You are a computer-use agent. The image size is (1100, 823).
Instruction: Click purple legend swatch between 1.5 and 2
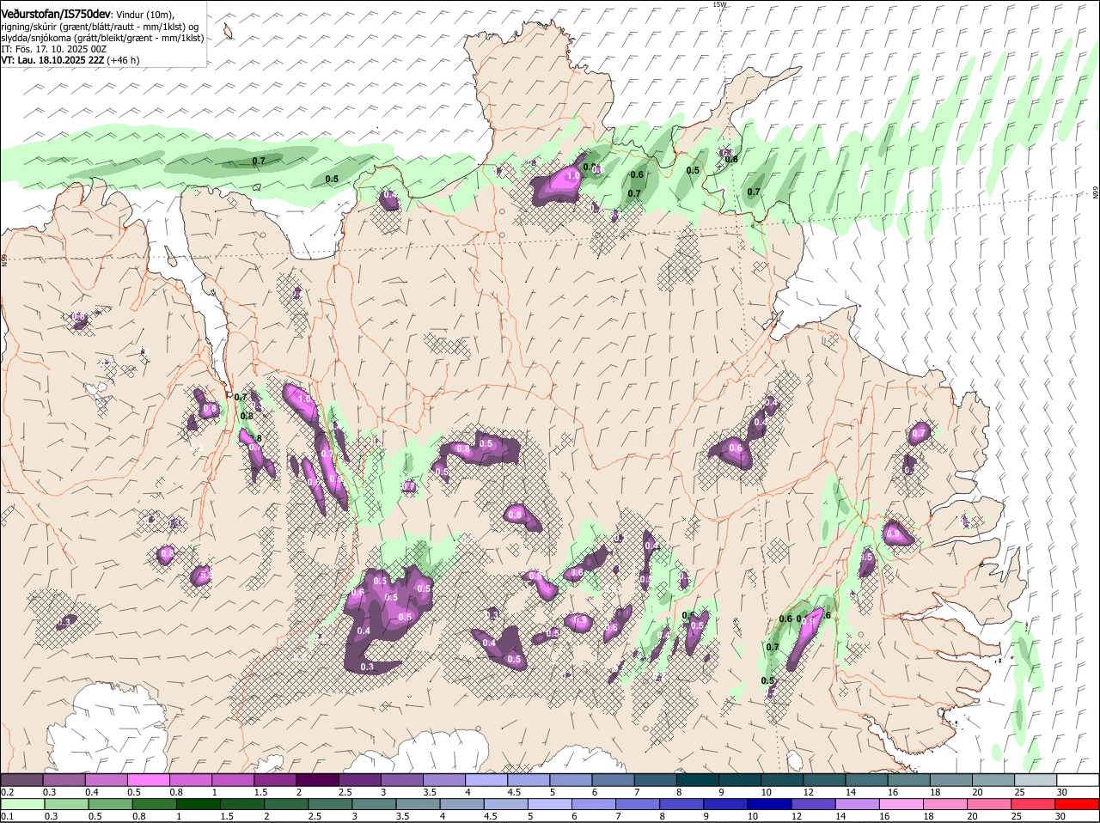pyautogui.click(x=275, y=779)
